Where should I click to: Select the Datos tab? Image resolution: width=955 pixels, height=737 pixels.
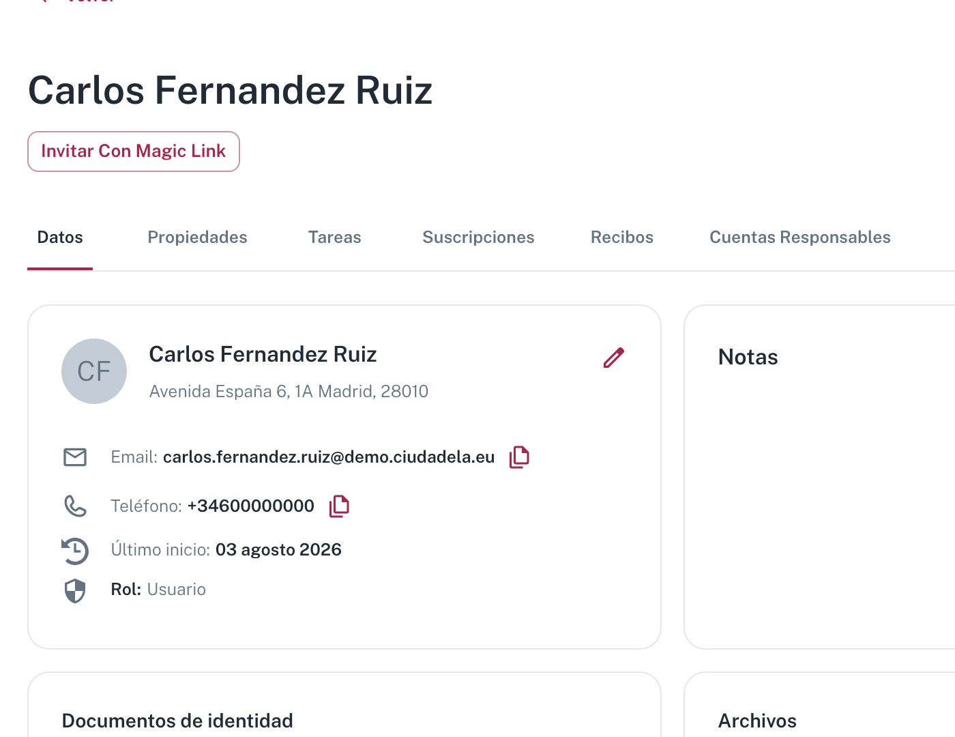coord(60,237)
